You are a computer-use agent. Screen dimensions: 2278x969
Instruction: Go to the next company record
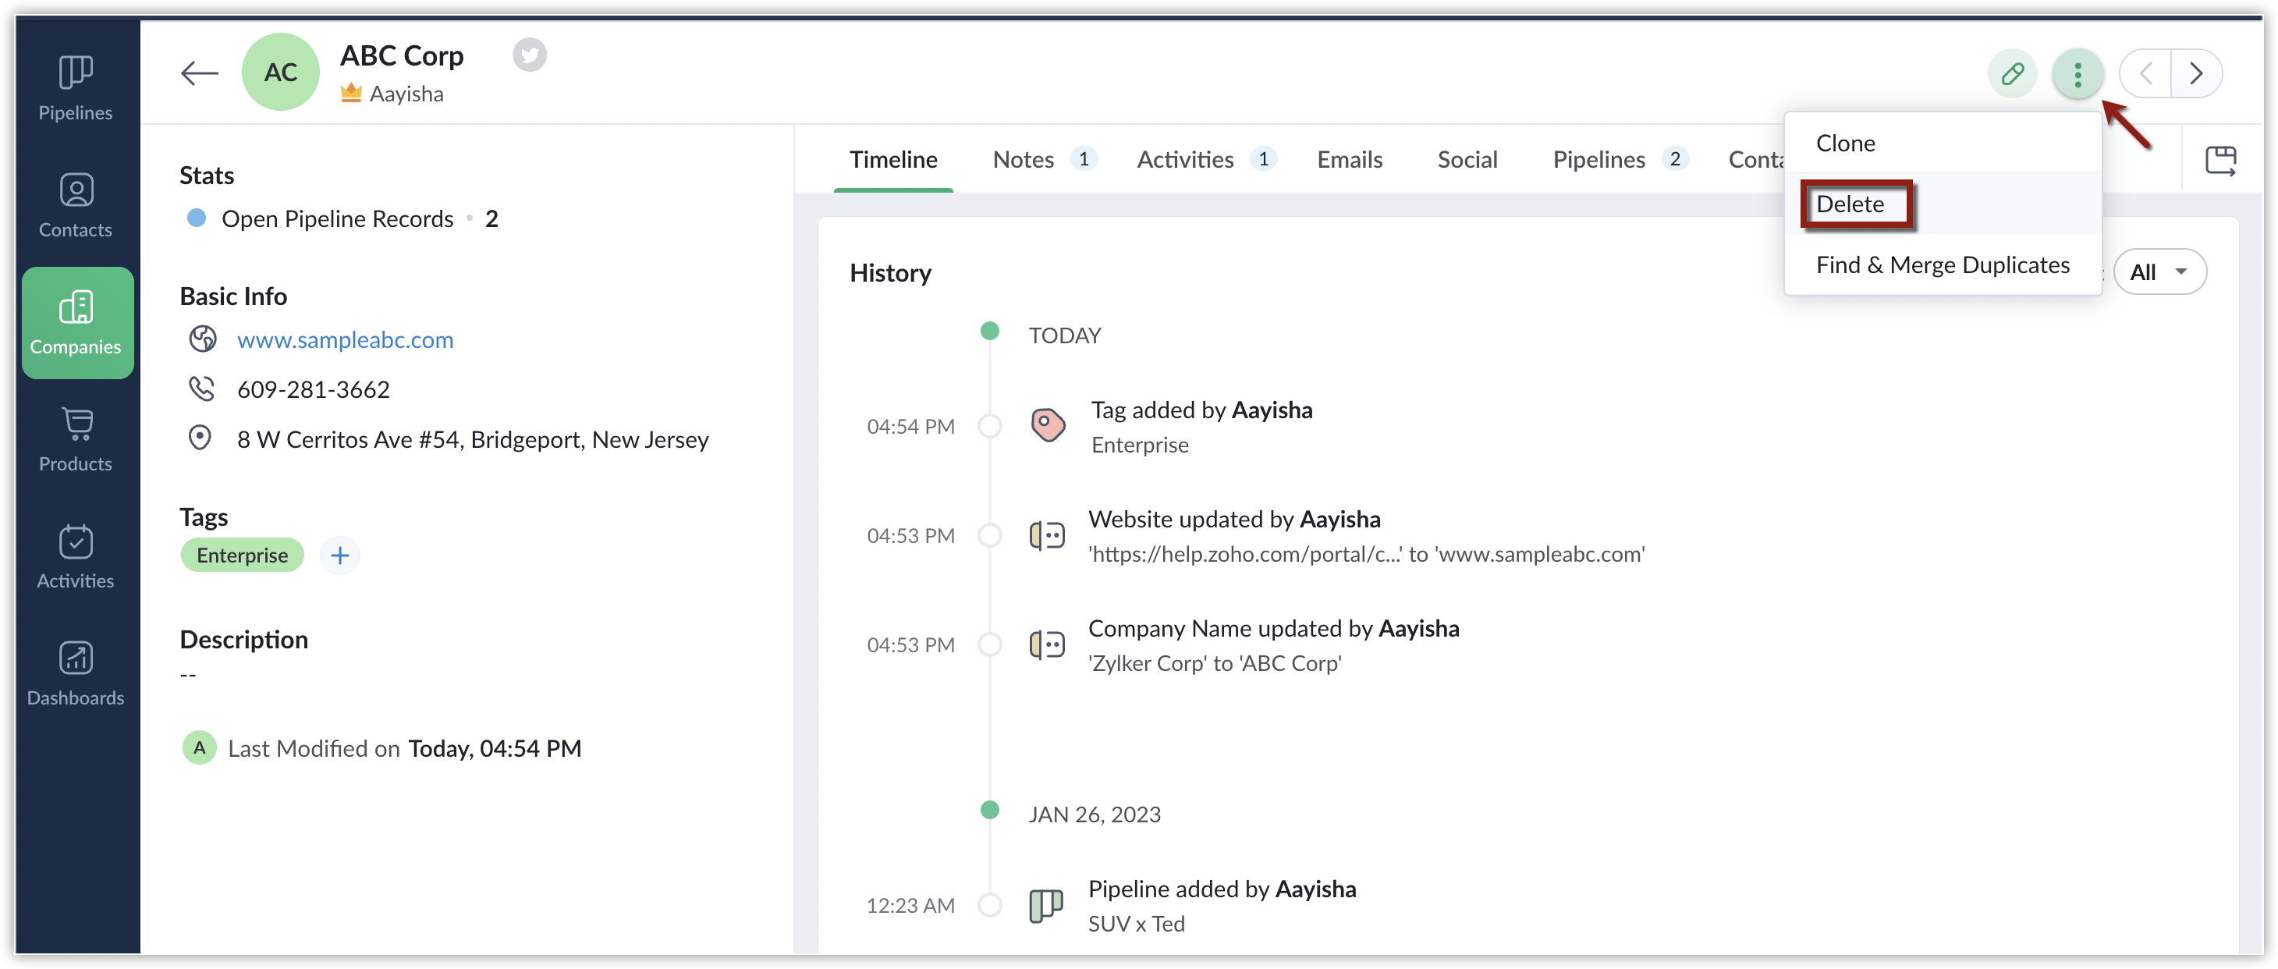point(2196,73)
